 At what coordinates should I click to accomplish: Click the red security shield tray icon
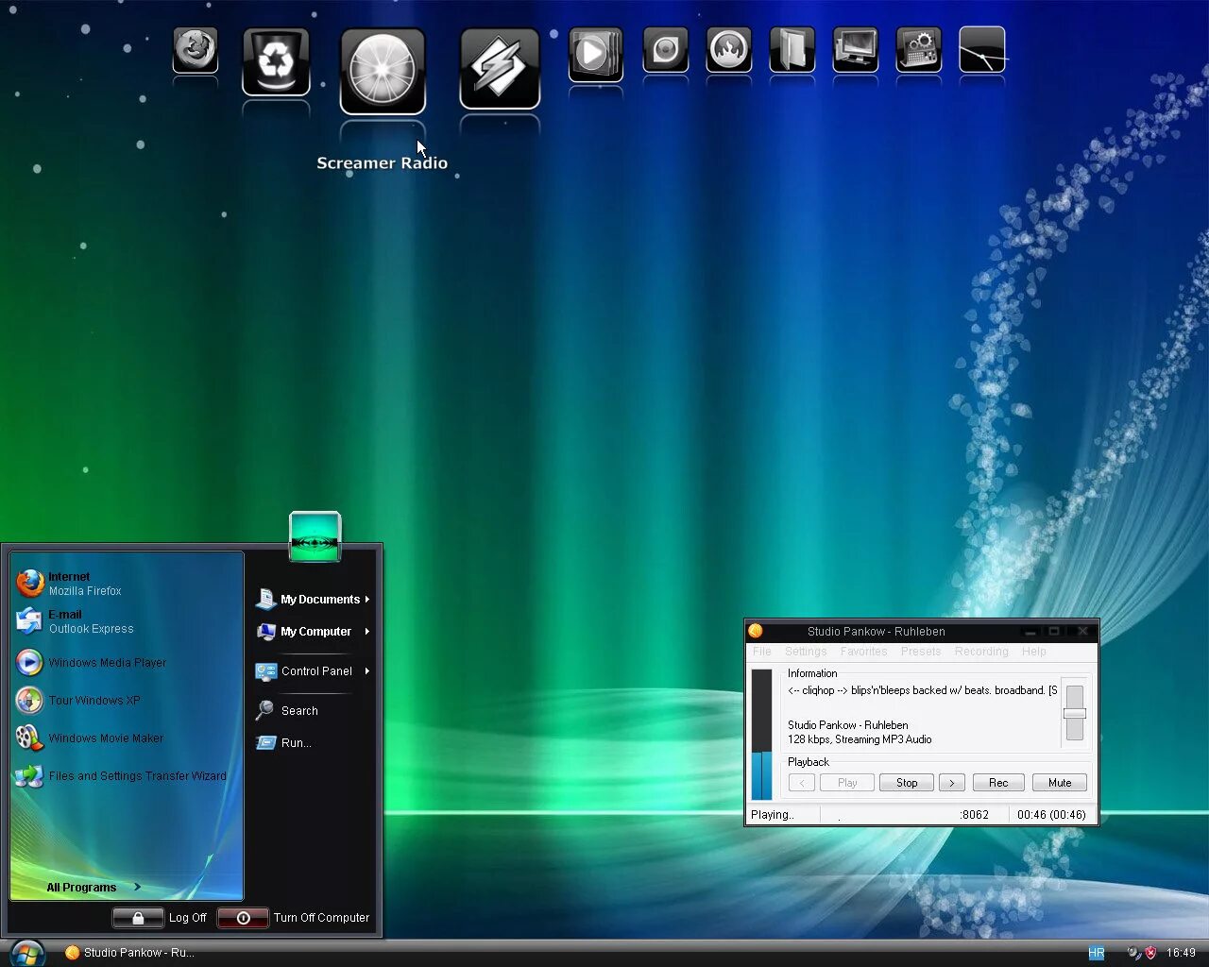(1150, 953)
